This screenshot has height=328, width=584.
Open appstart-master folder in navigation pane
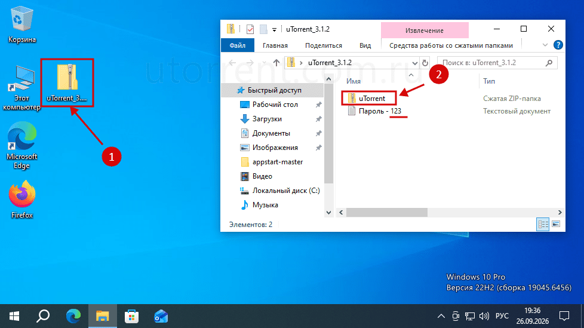(x=278, y=162)
